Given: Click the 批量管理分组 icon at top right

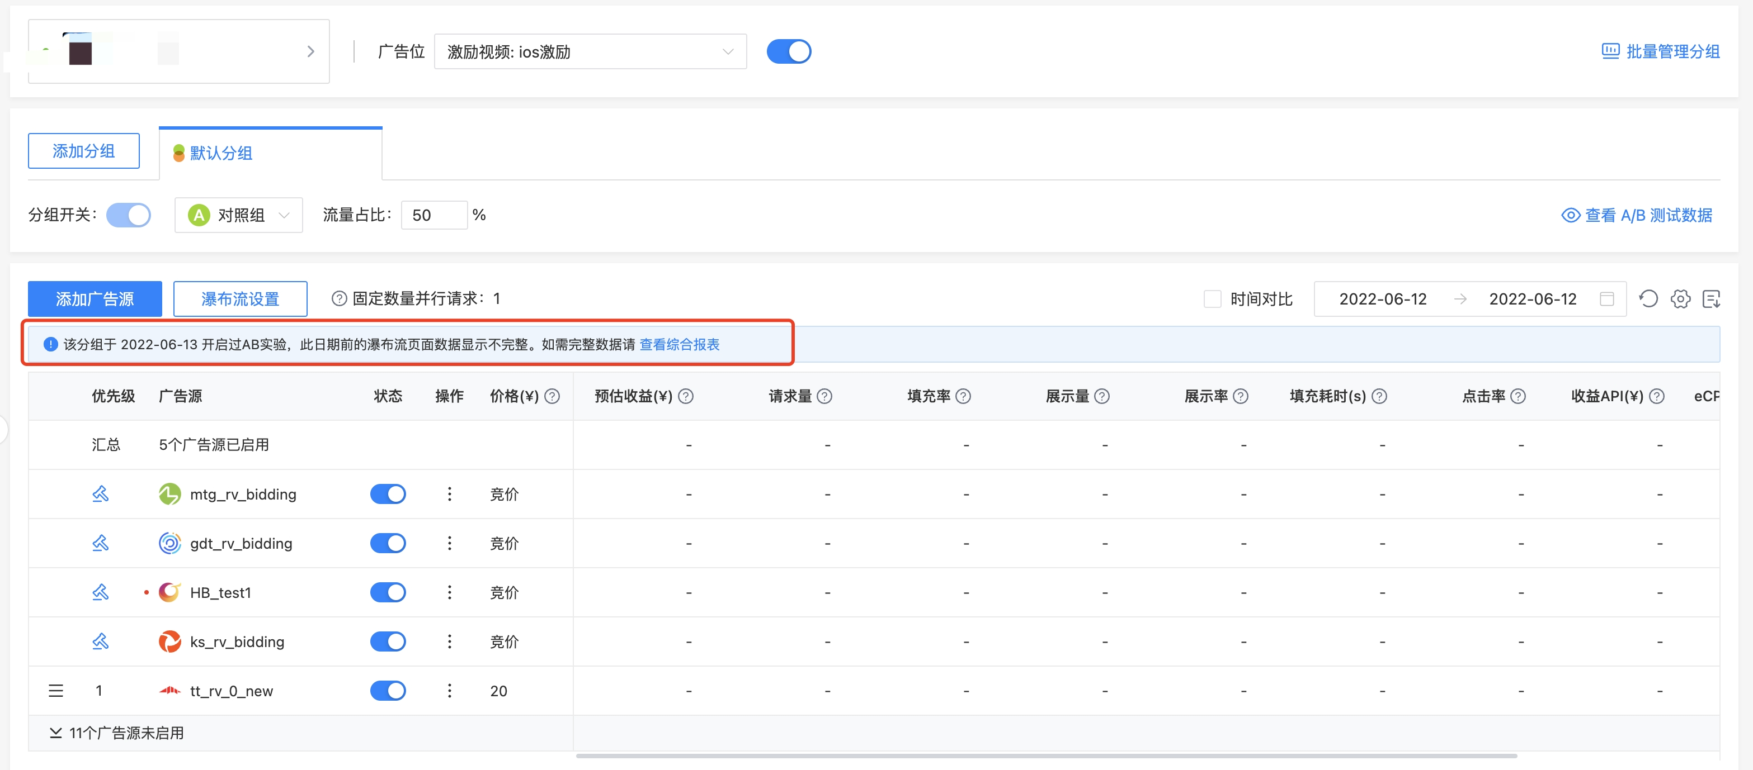Looking at the screenshot, I should 1610,51.
